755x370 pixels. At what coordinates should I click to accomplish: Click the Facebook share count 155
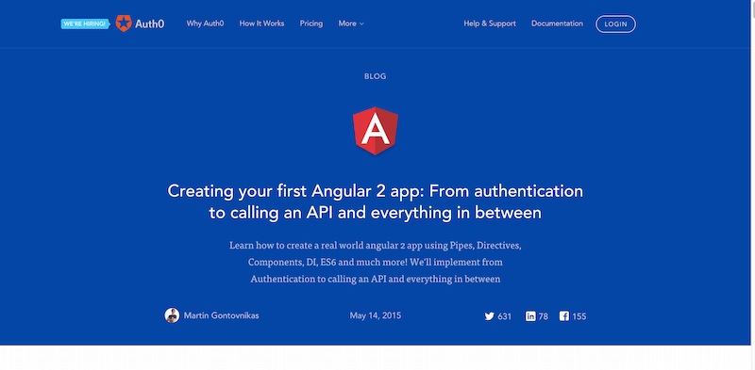point(579,316)
